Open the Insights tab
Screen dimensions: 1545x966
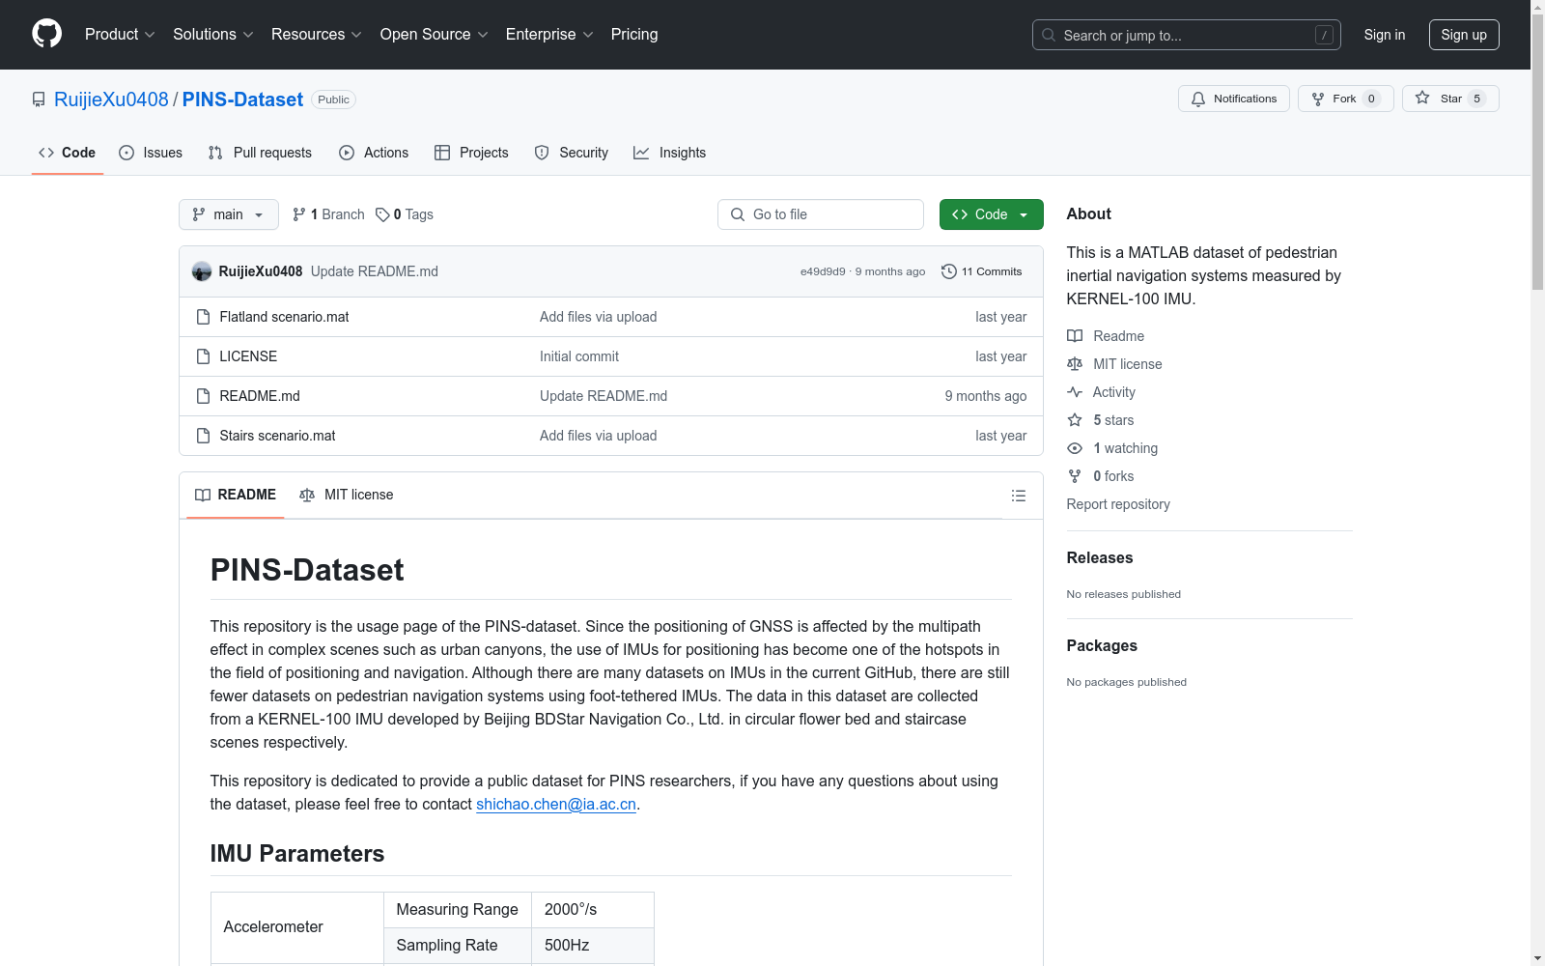[670, 153]
